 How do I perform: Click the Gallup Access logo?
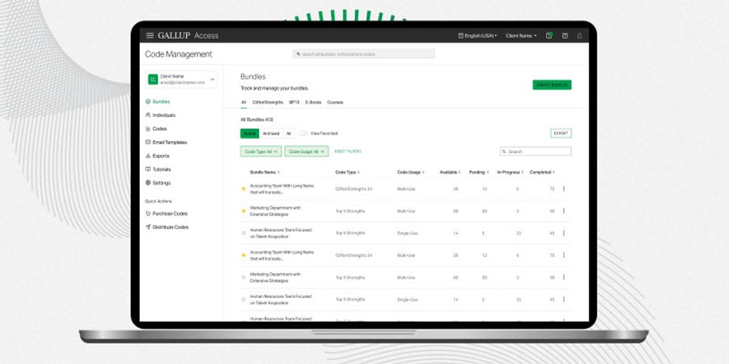pos(188,36)
